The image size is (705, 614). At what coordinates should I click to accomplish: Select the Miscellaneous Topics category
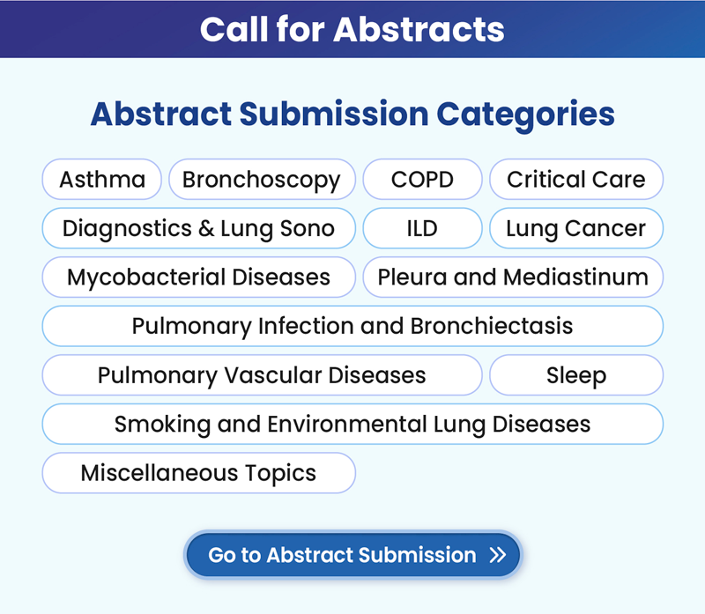[x=199, y=473]
